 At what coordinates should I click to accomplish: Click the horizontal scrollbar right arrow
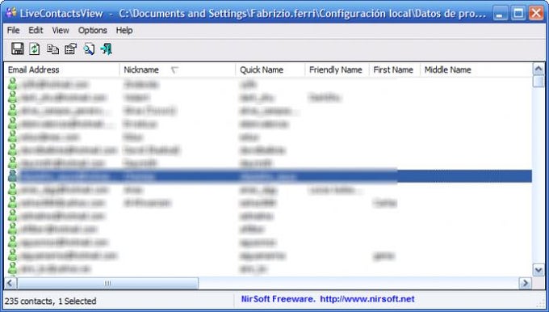pos(526,283)
